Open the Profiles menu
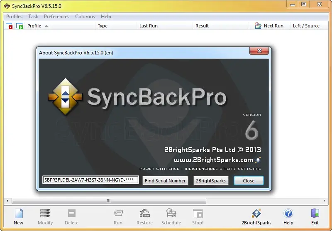This screenshot has height=231, width=332. (14, 17)
